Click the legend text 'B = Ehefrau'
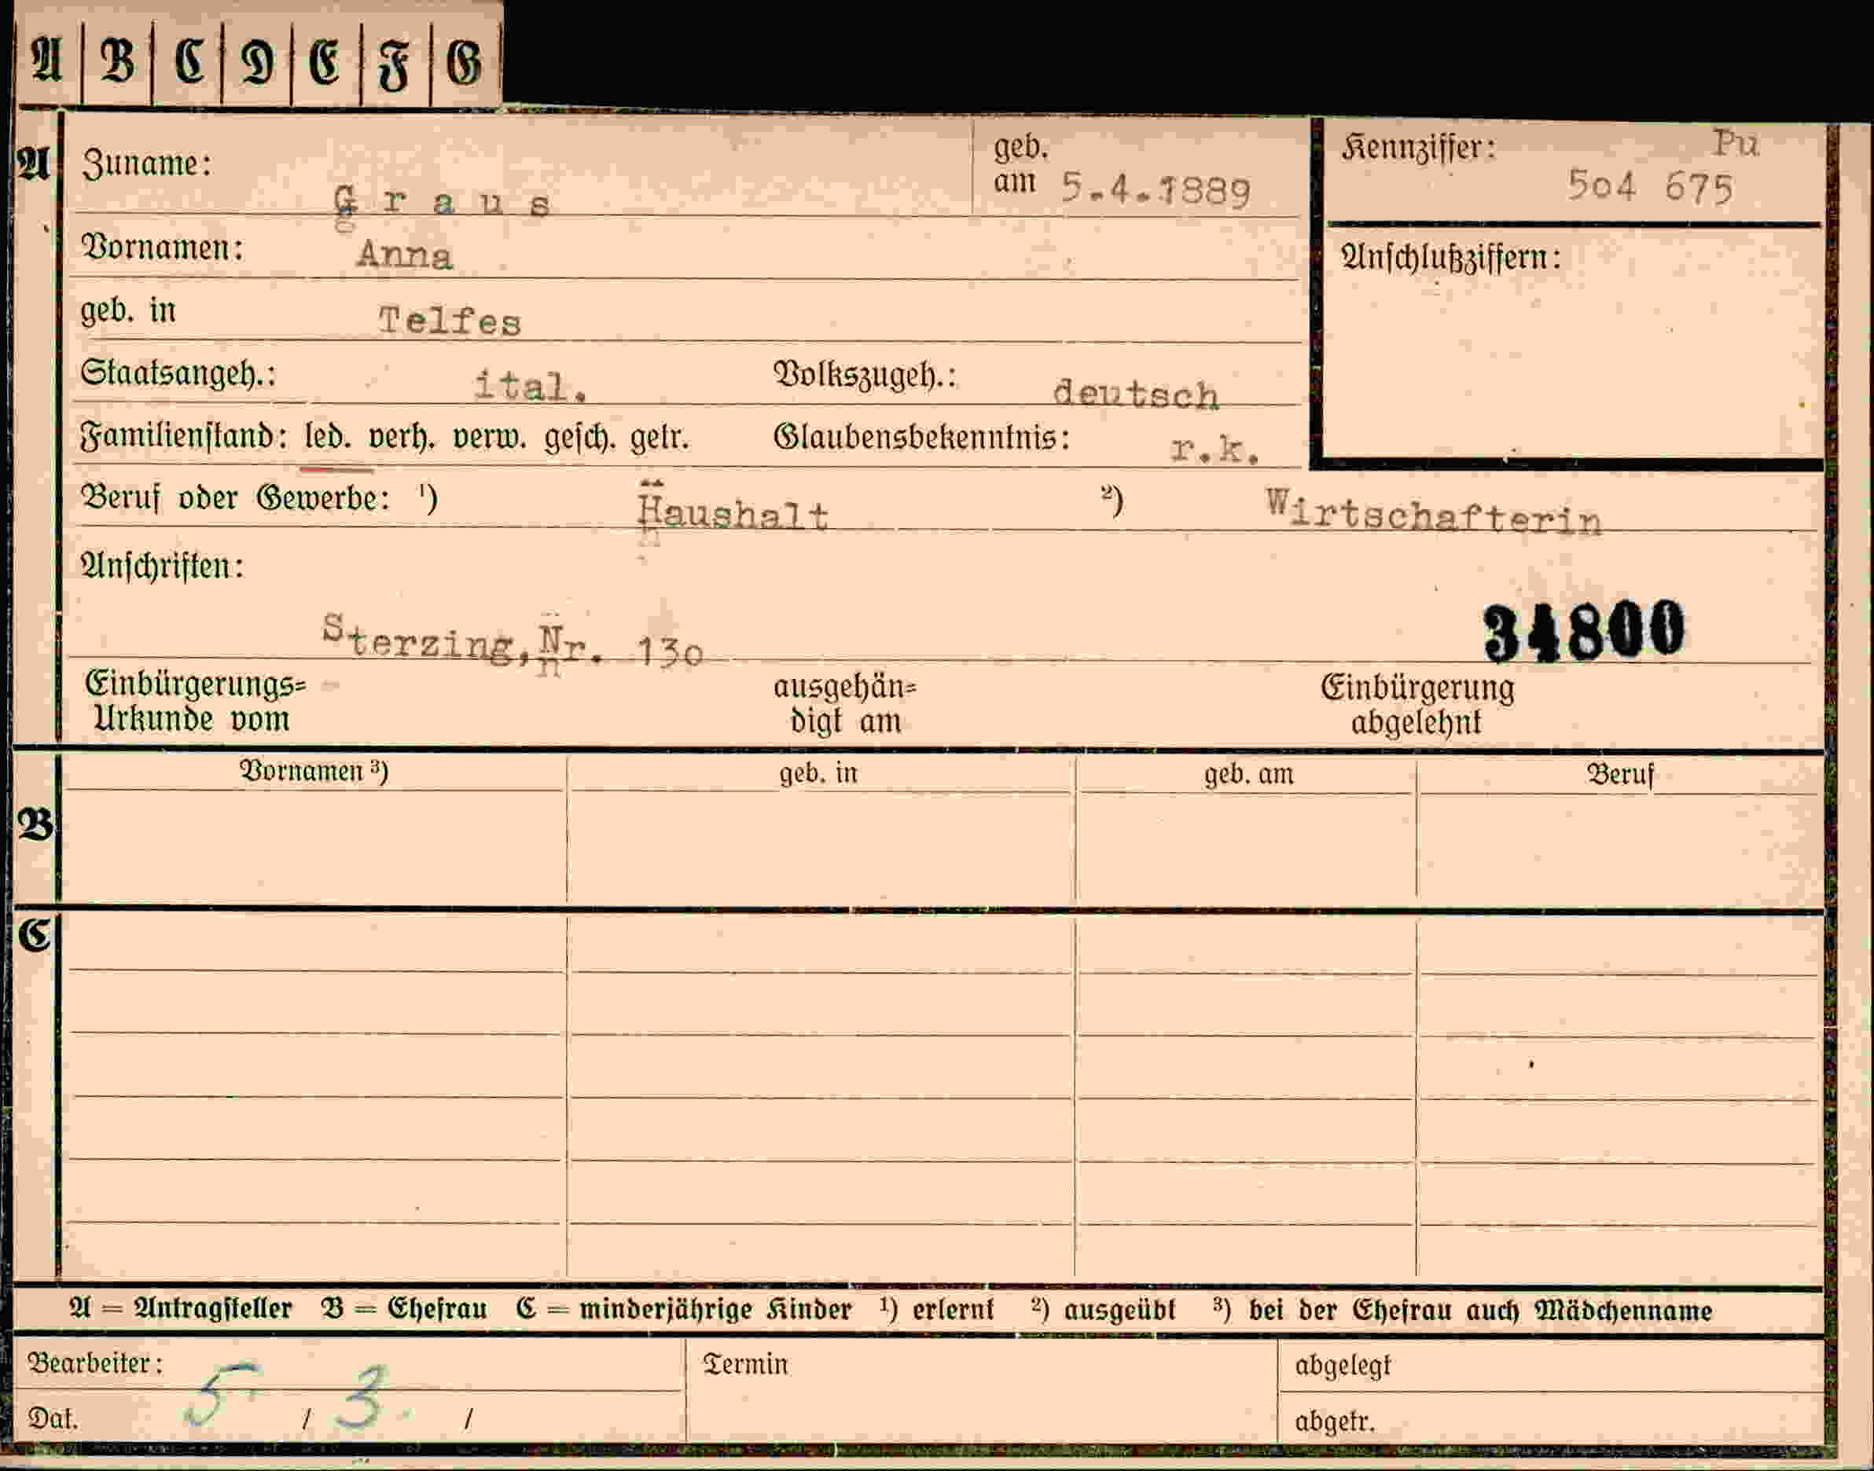The image size is (1874, 1471). (x=404, y=1309)
